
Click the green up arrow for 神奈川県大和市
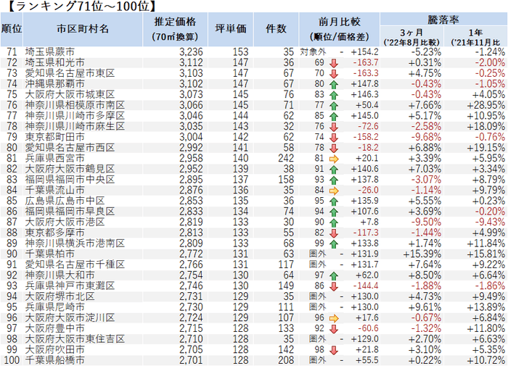[334, 275]
